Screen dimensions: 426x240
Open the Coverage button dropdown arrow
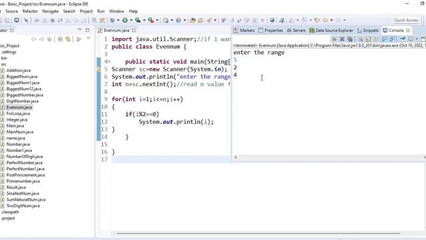[x=144, y=20]
